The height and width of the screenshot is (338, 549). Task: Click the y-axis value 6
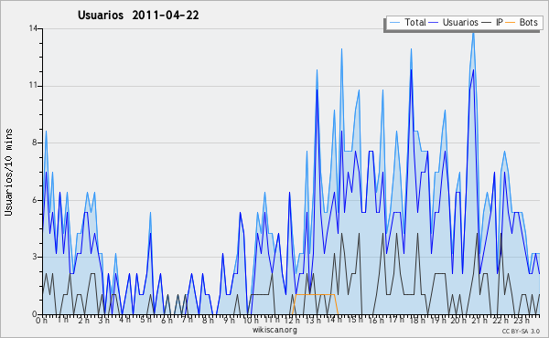pyautogui.click(x=36, y=200)
